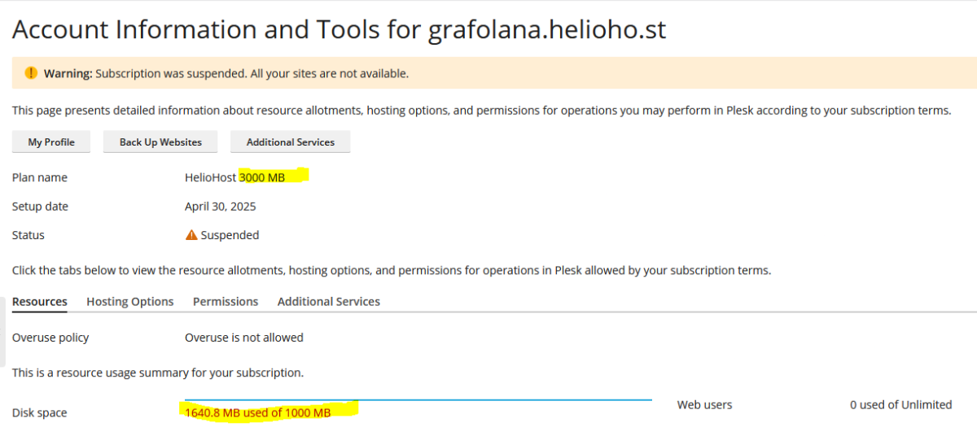The width and height of the screenshot is (977, 436).
Task: Click the 0 used of Unlimited value
Action: click(900, 404)
